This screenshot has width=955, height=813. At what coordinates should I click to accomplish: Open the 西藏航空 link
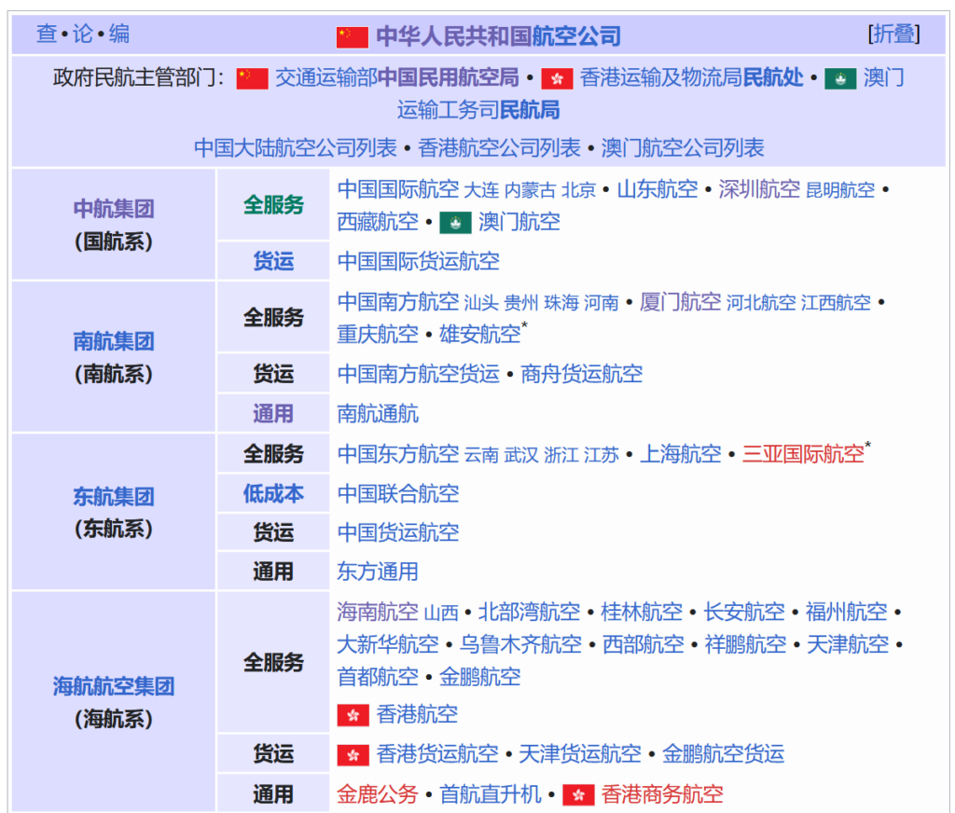click(379, 222)
